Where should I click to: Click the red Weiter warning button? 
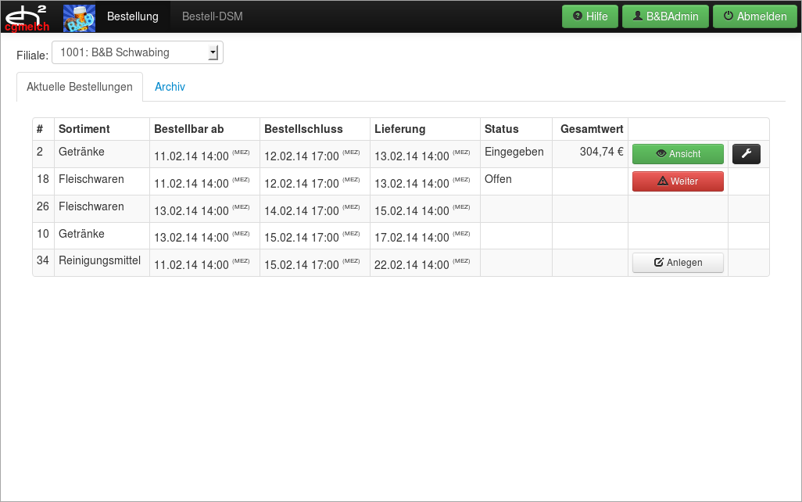click(677, 181)
